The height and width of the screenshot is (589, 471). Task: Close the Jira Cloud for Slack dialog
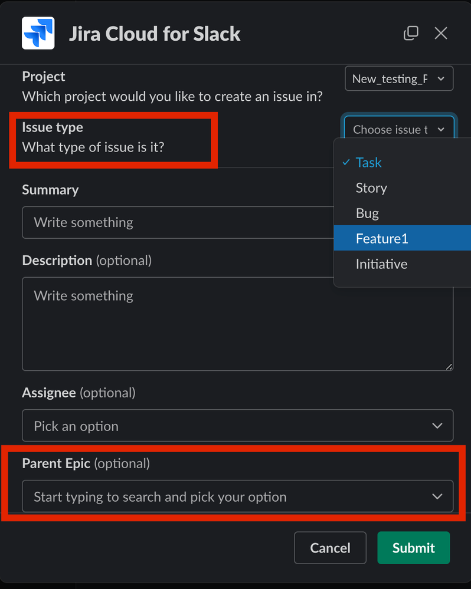pyautogui.click(x=441, y=33)
